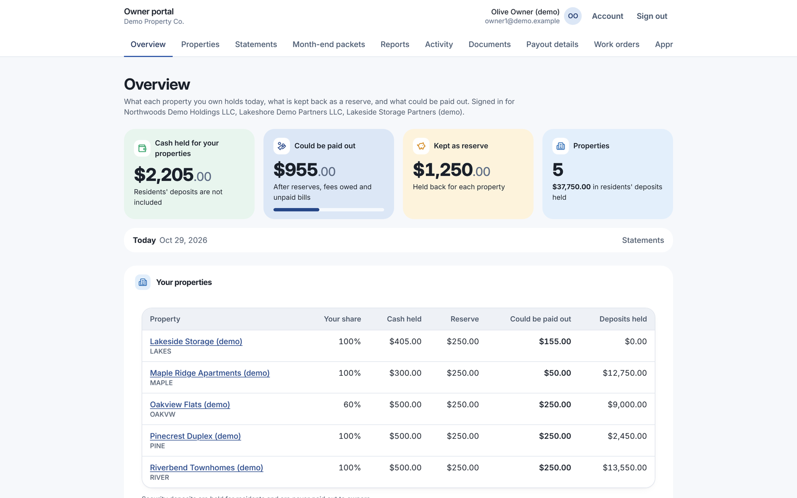Click the $37,750.00 deposits text
The image size is (797, 498).
(x=571, y=187)
